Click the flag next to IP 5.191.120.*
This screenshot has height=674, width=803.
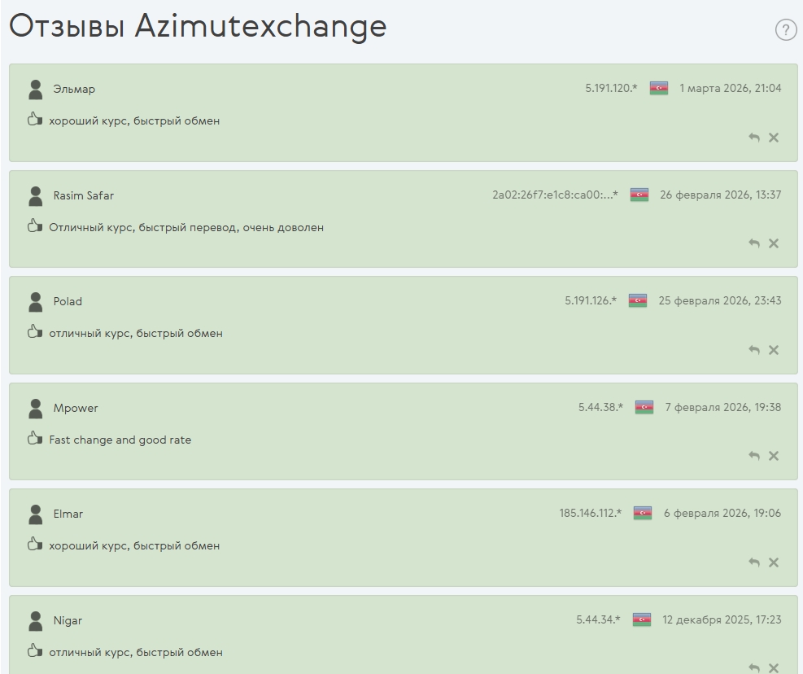pyautogui.click(x=659, y=88)
